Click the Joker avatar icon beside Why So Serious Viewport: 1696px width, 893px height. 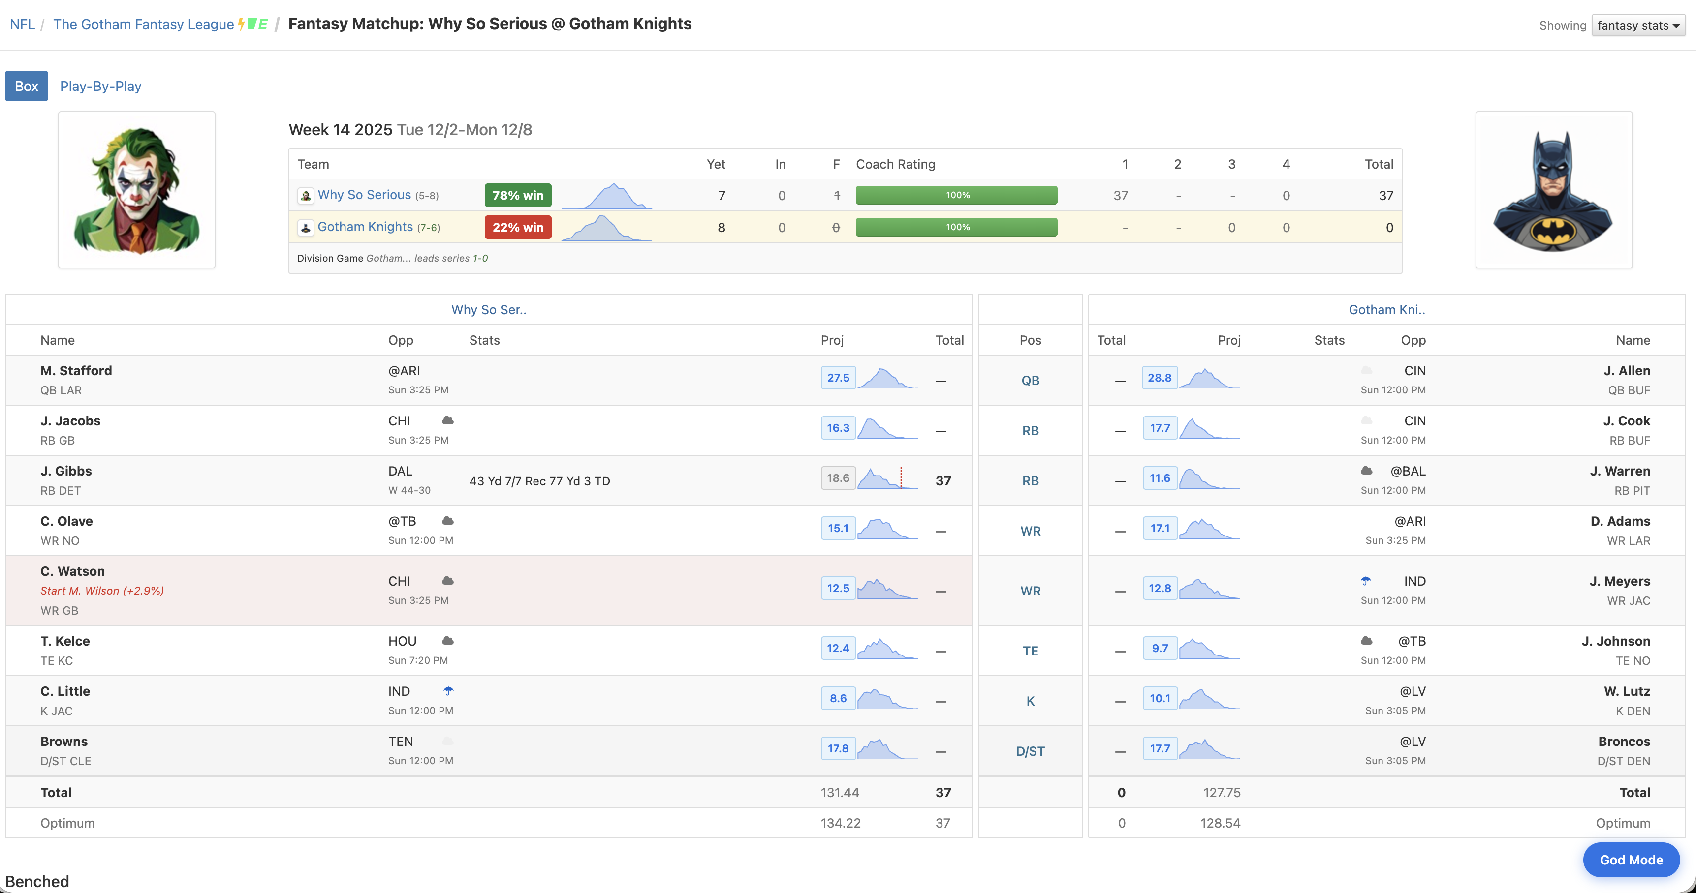306,196
